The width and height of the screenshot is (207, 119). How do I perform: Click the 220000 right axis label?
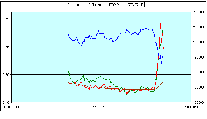[x=198, y=12]
